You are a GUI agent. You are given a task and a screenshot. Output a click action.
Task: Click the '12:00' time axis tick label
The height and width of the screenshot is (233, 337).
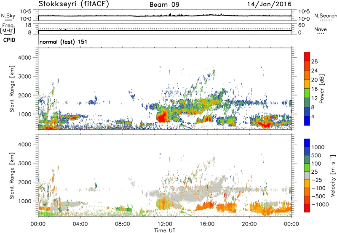[x=165, y=224]
